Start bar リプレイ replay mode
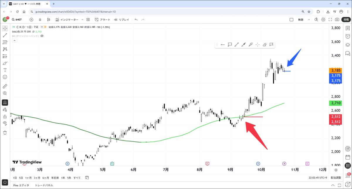The image size is (352, 189). click(x=122, y=20)
